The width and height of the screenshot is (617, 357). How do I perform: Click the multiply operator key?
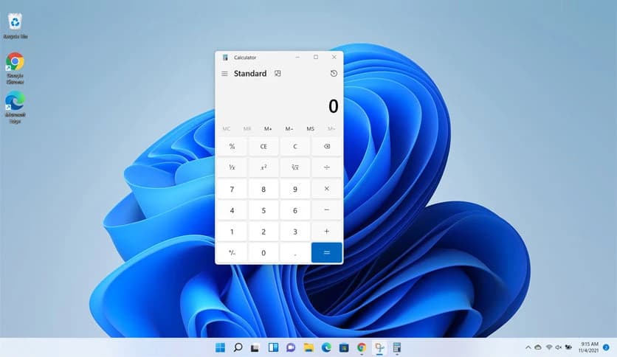(x=327, y=189)
